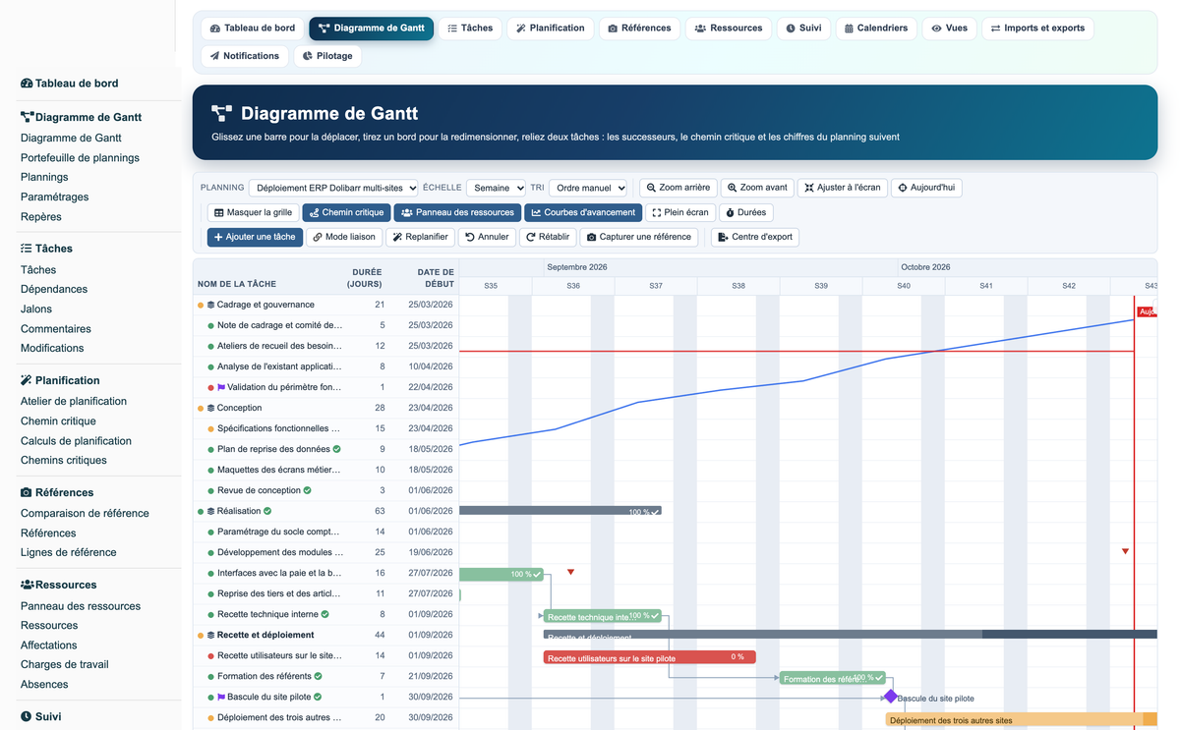Click the Zoom avant button
The height and width of the screenshot is (730, 1180).
[757, 188]
